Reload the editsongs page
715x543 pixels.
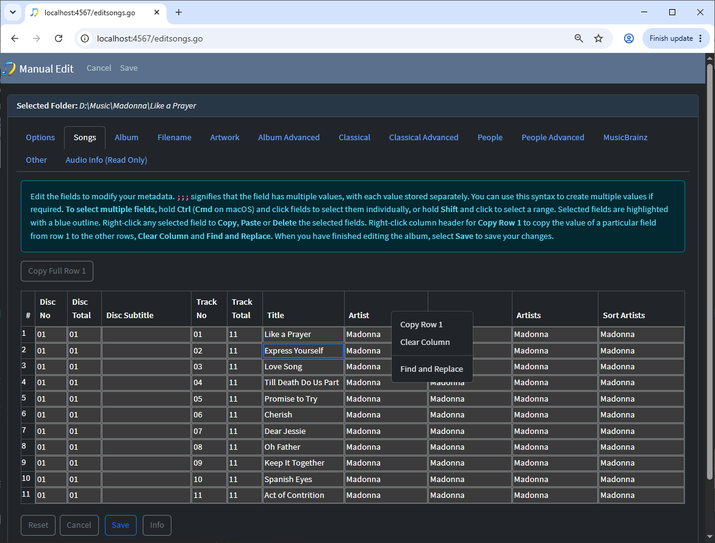59,38
